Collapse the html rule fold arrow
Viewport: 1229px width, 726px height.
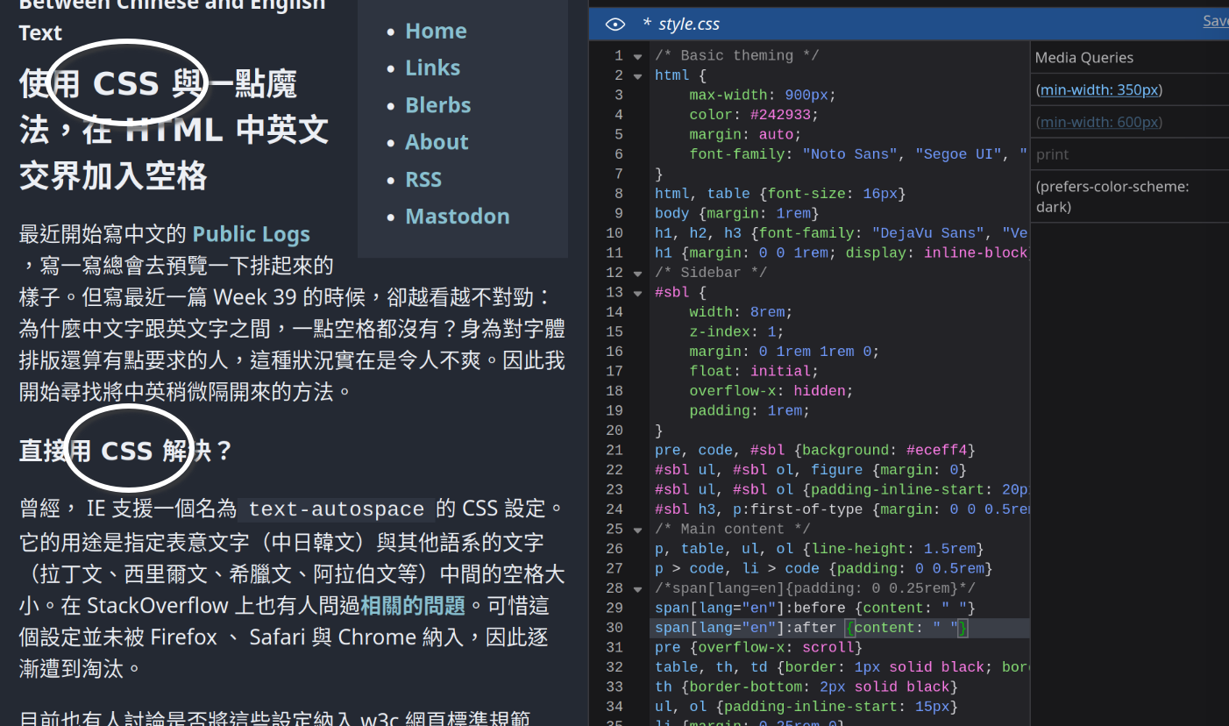pos(637,75)
